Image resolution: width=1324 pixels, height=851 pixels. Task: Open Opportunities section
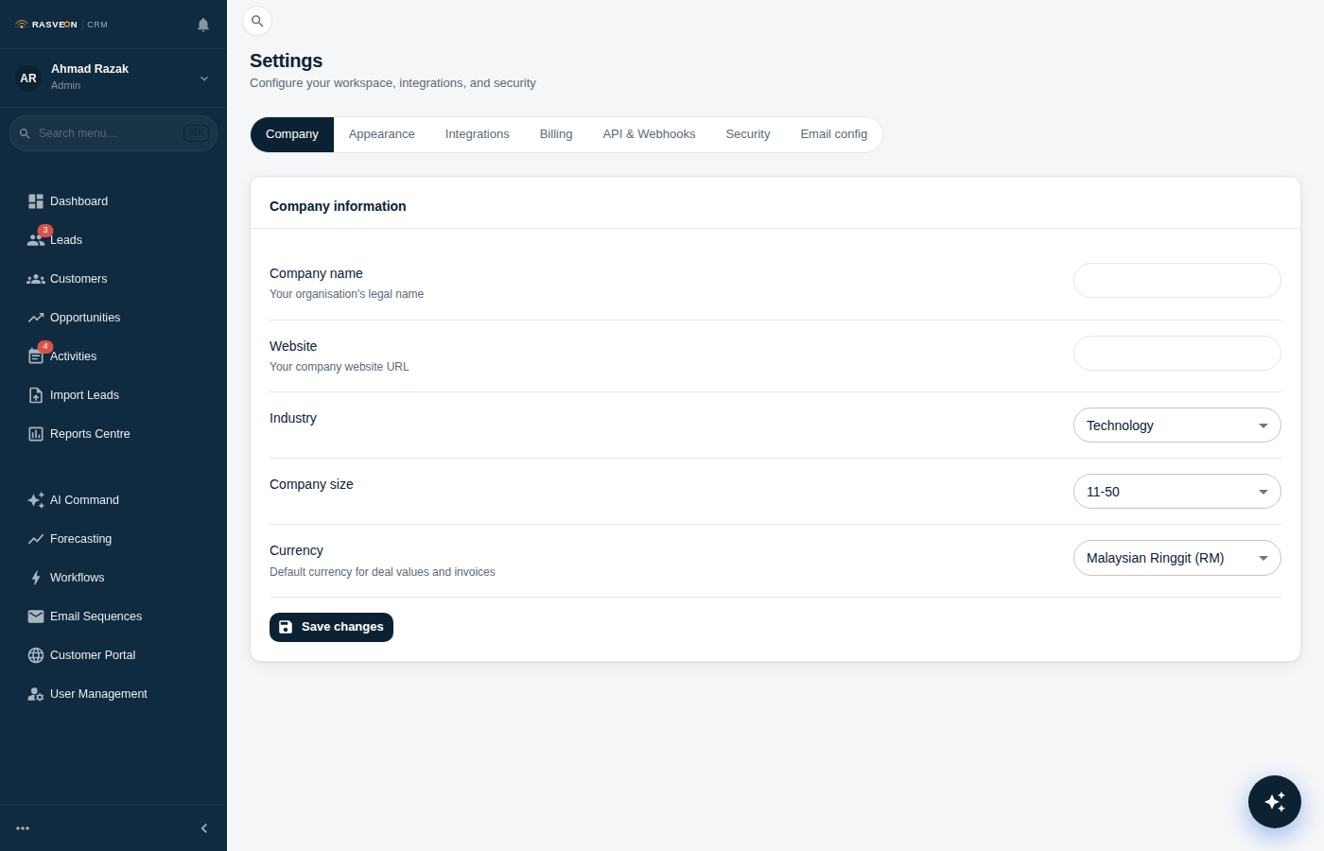click(113, 318)
